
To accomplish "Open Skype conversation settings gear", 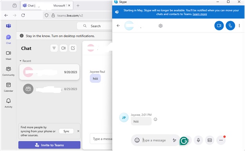I will [x=160, y=26].
